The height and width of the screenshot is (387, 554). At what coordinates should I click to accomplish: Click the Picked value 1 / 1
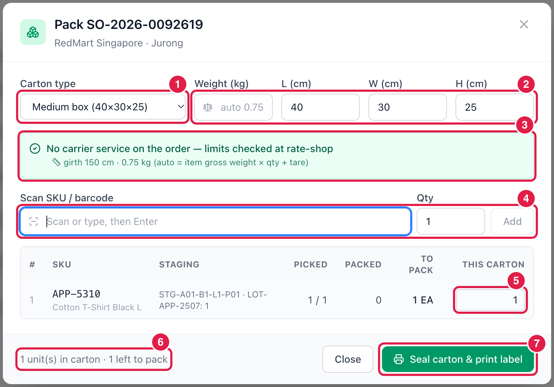point(317,300)
